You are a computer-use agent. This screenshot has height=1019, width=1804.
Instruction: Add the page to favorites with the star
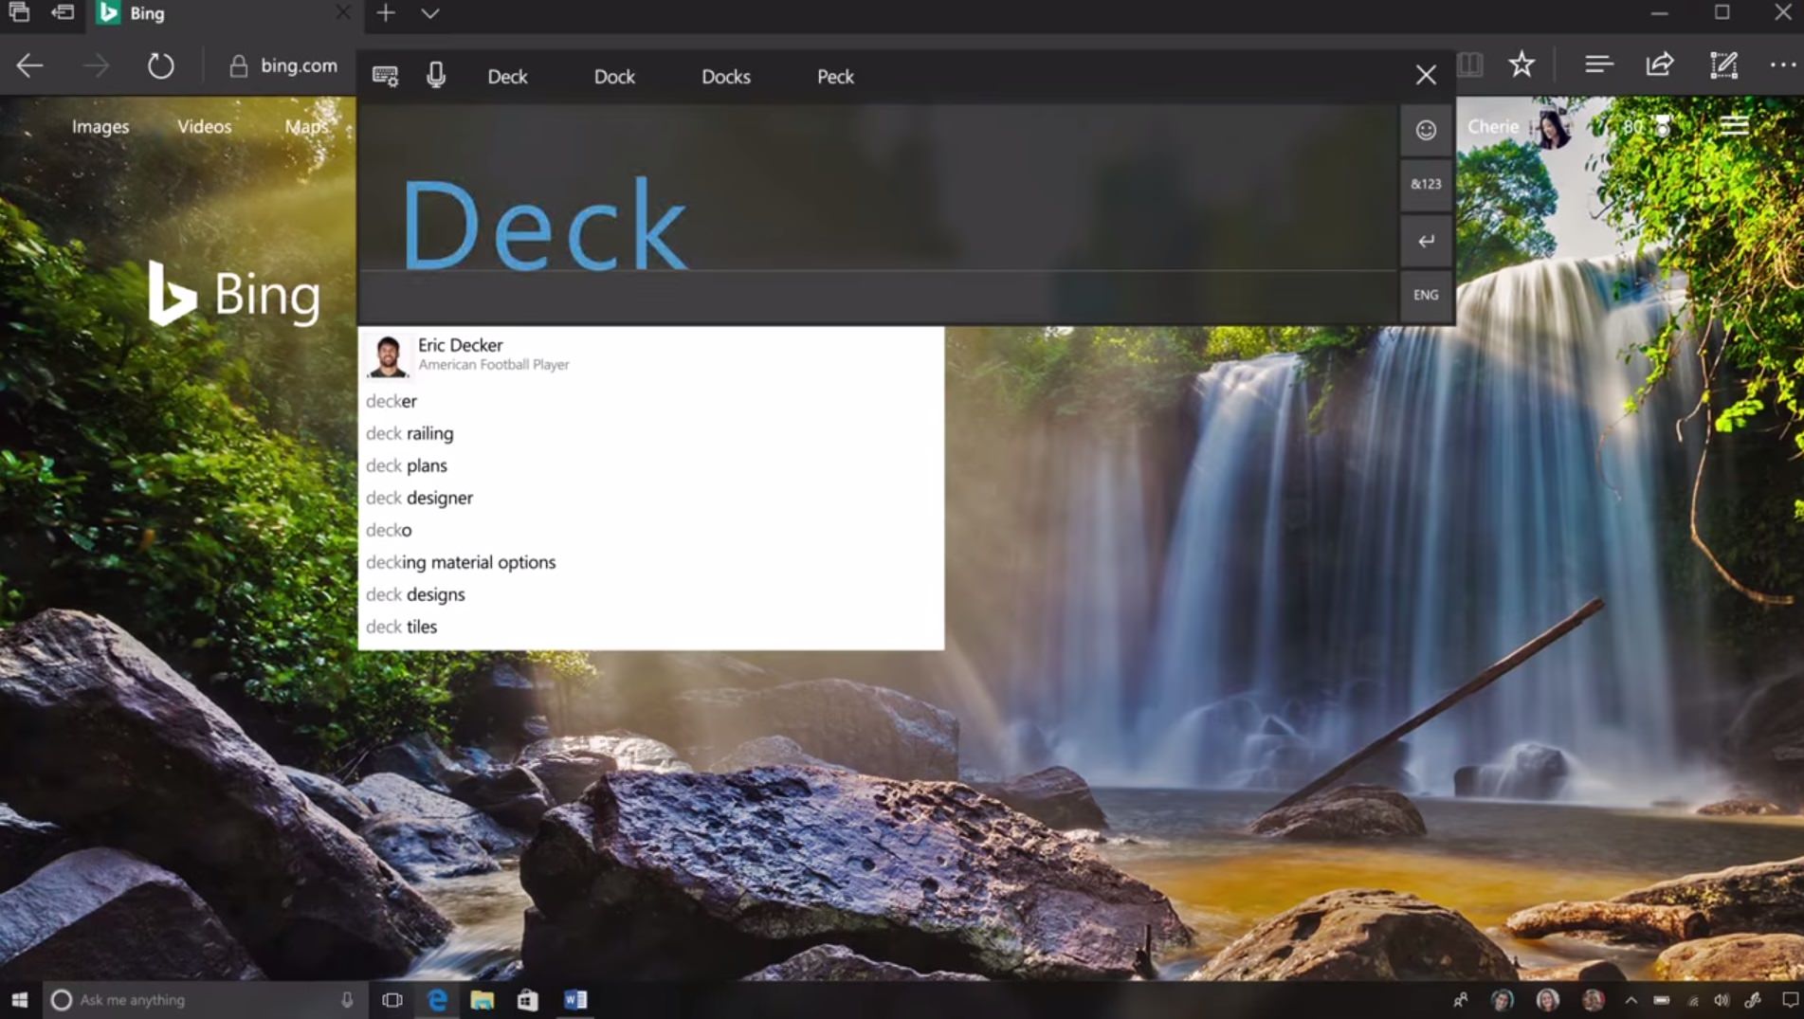pos(1522,64)
